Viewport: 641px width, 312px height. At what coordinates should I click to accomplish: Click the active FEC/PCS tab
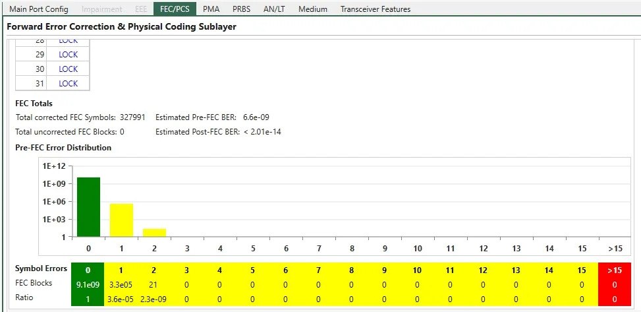coord(175,9)
